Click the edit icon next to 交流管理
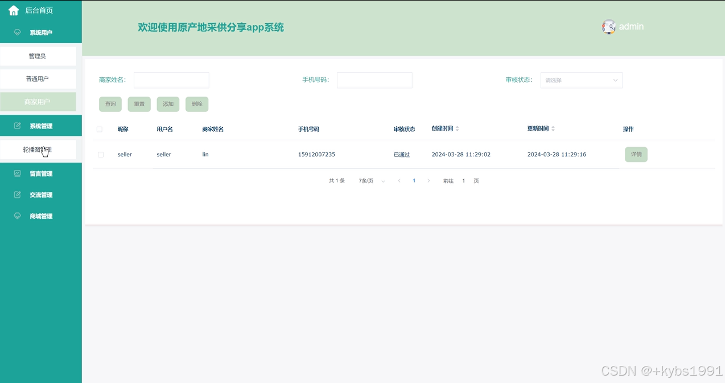 (17, 194)
